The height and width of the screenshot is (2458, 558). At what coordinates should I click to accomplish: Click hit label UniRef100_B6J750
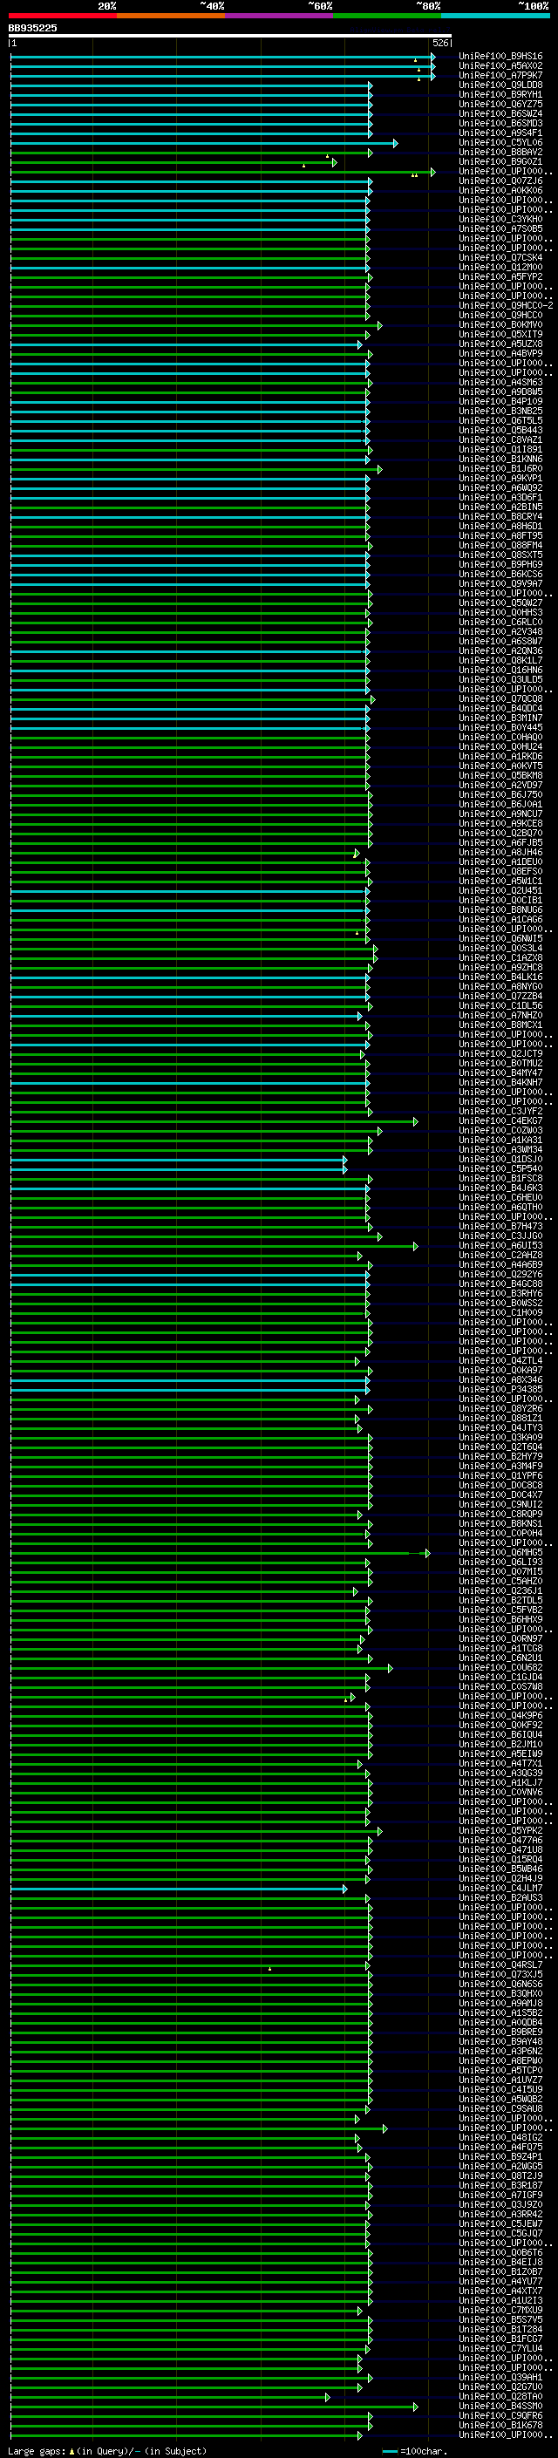[x=500, y=795]
